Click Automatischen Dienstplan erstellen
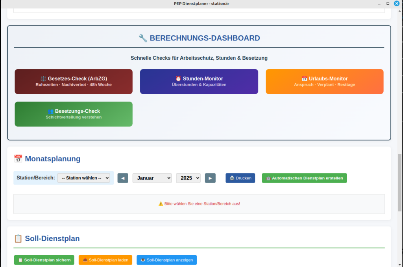Screen dimensions: 403x267 coord(304,178)
